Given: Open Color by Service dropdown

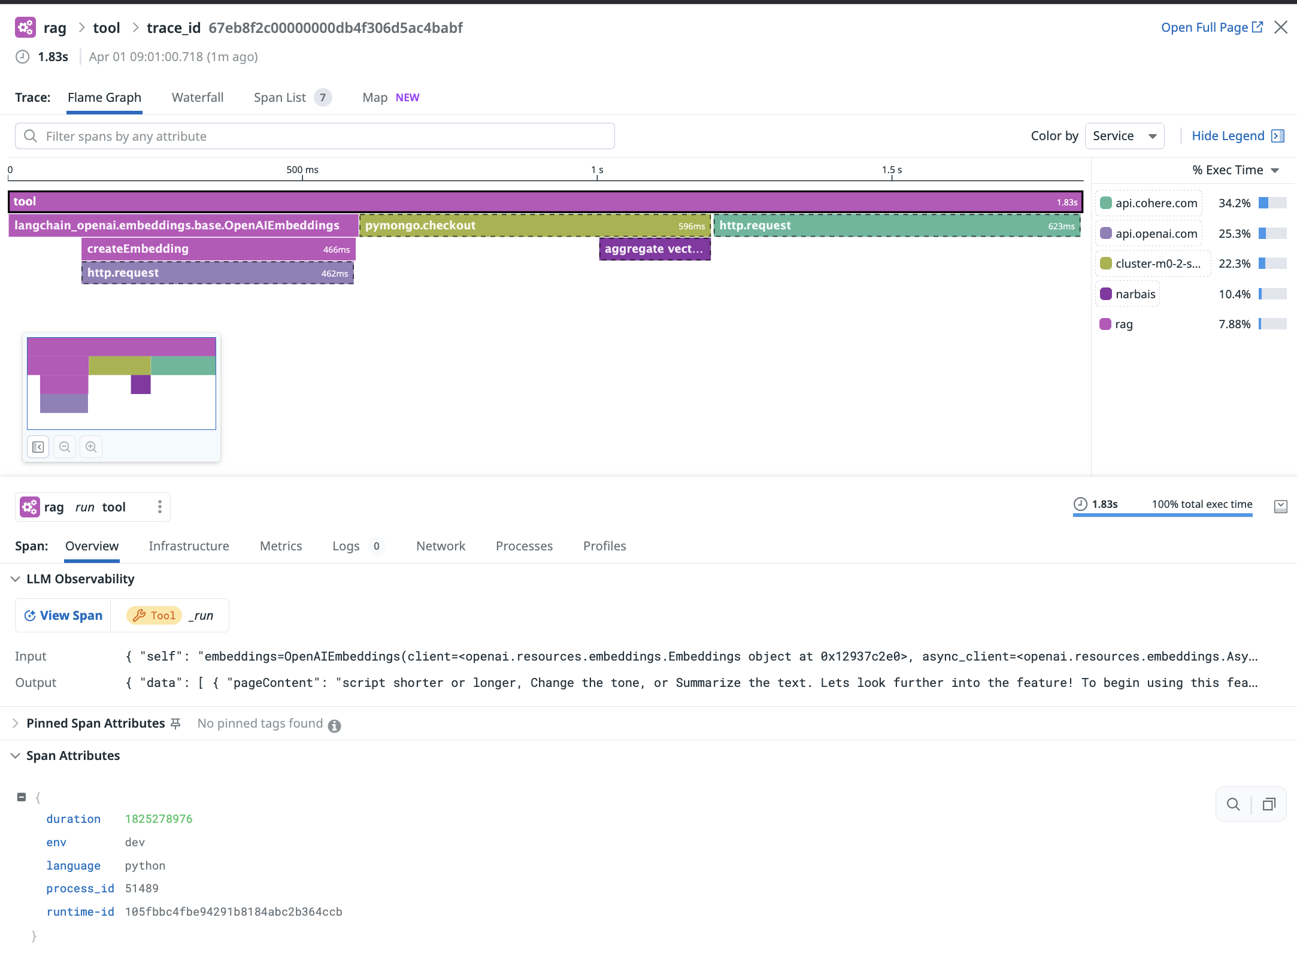Looking at the screenshot, I should tap(1124, 136).
